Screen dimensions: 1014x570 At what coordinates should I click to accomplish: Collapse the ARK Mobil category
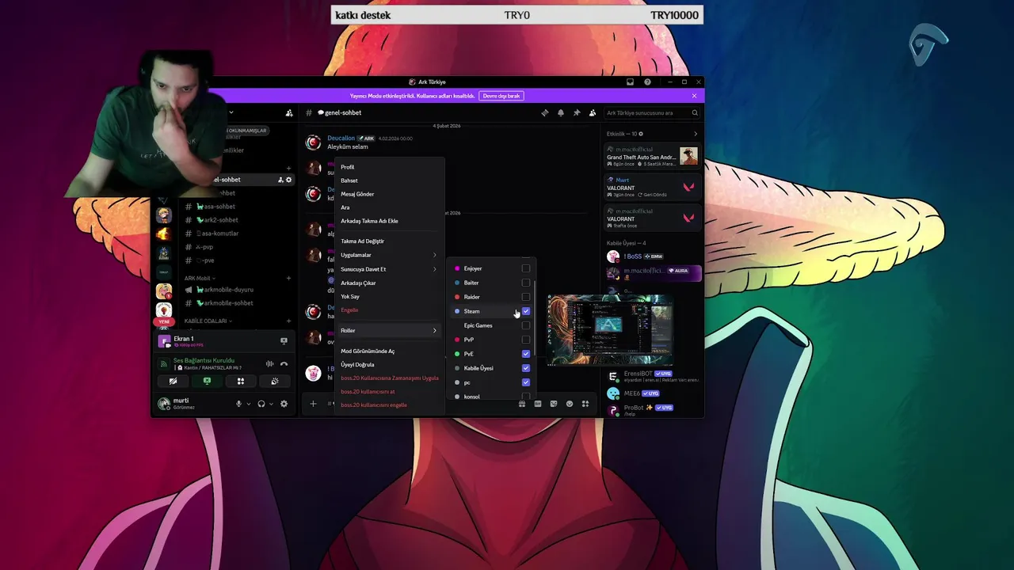click(x=201, y=279)
